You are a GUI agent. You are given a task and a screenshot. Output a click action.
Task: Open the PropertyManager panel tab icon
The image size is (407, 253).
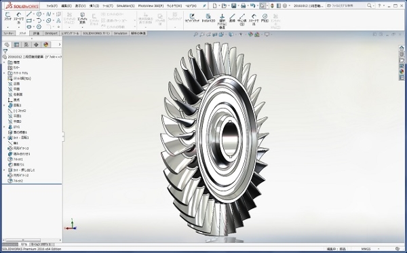pos(16,45)
